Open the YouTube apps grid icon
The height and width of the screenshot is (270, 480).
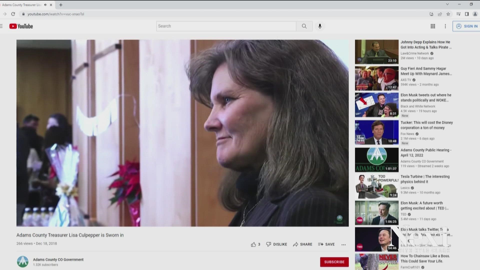pyautogui.click(x=433, y=26)
